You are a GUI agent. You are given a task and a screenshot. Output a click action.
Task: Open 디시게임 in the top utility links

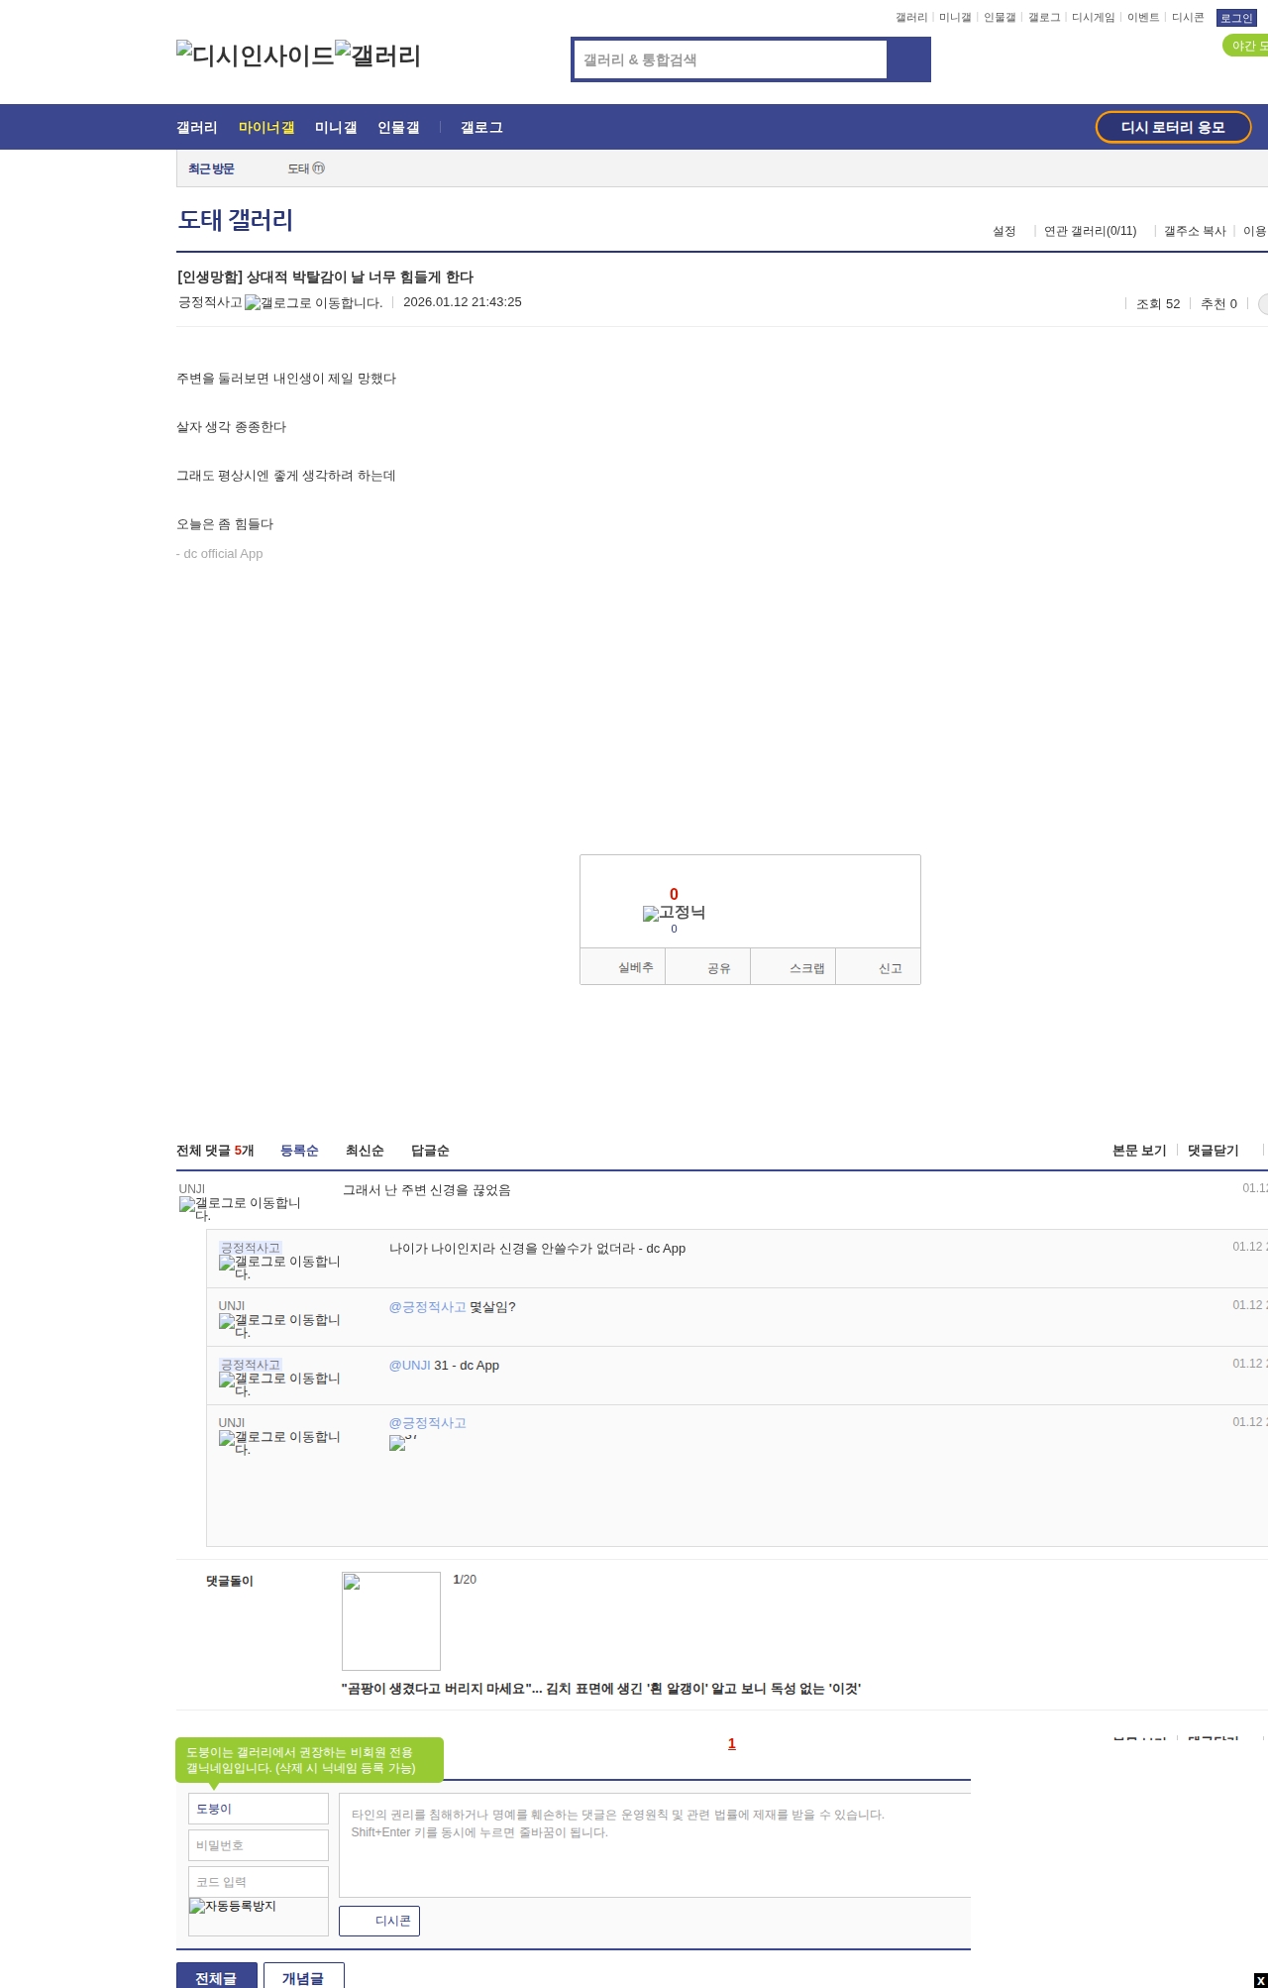1094,18
